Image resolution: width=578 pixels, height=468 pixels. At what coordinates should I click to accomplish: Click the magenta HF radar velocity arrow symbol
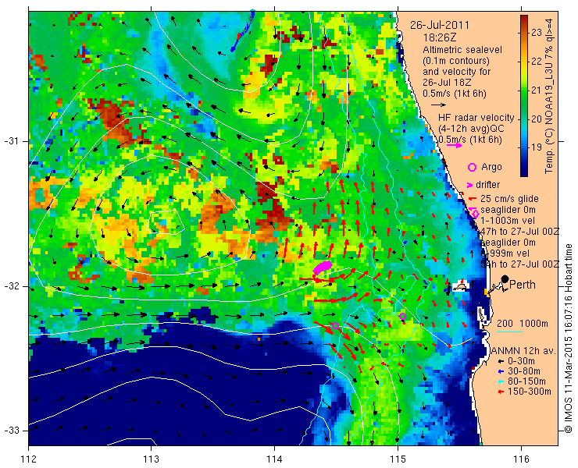[x=454, y=145]
